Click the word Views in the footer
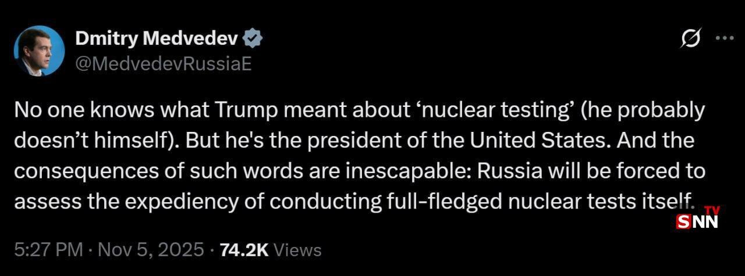Viewport: 745px width, 276px height. point(297,250)
